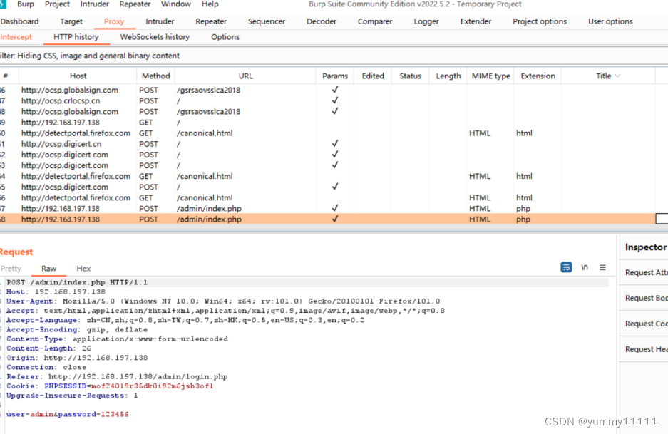
Task: Open the Burp menu
Action: (26, 4)
